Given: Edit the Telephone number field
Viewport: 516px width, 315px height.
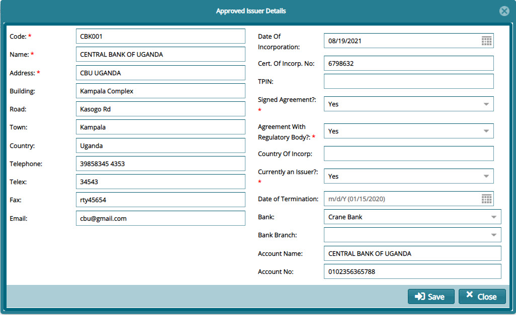Looking at the screenshot, I should click(x=160, y=164).
